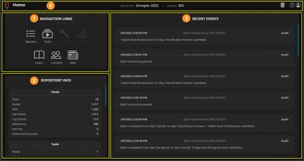Click the Stat Values row
This screenshot has width=304, height=161.
click(x=55, y=114)
